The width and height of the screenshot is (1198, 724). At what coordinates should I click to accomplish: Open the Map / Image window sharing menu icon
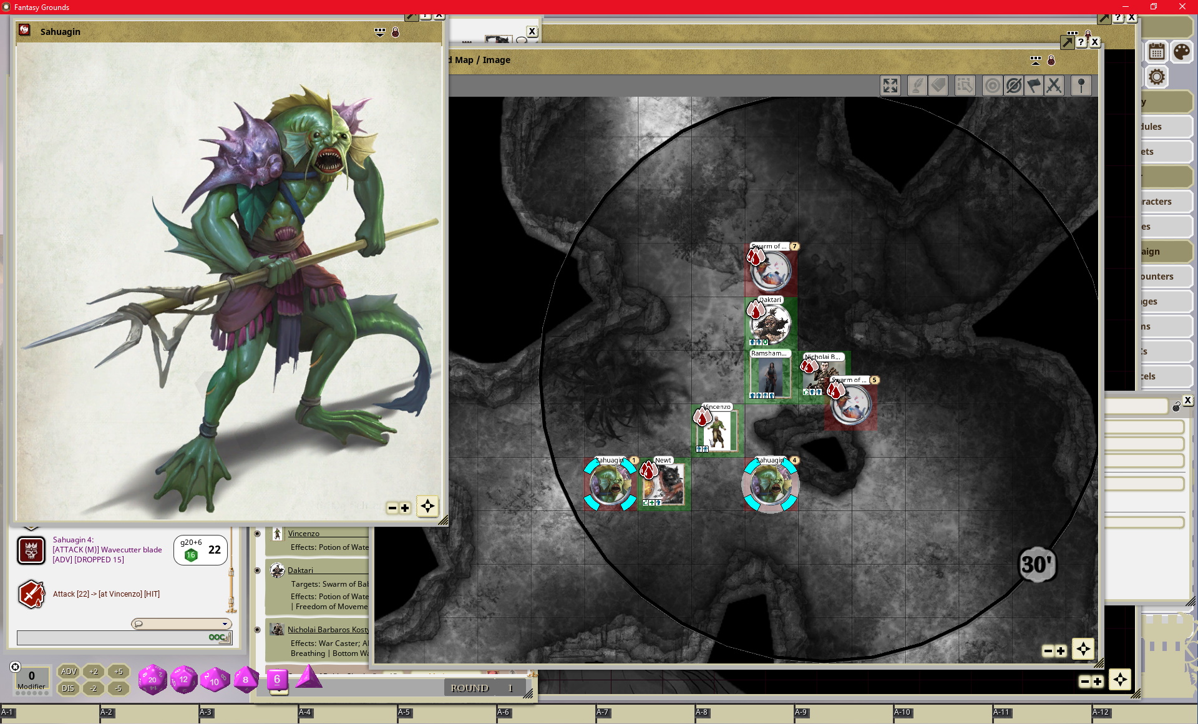[x=1035, y=60]
